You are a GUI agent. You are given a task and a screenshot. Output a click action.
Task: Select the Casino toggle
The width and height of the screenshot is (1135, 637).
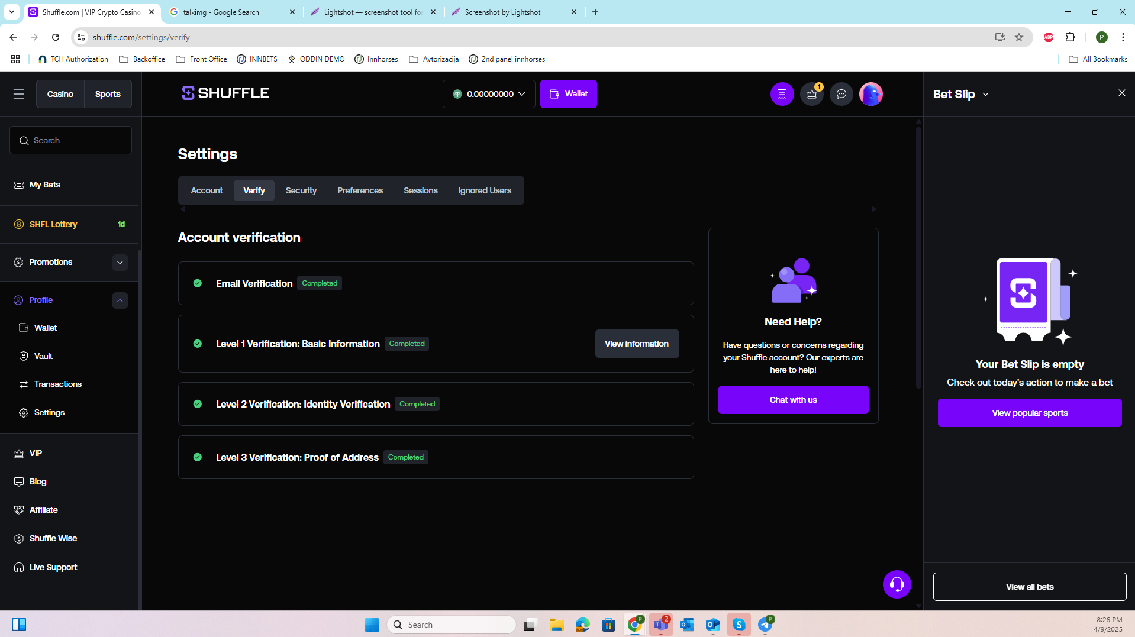[x=60, y=94]
